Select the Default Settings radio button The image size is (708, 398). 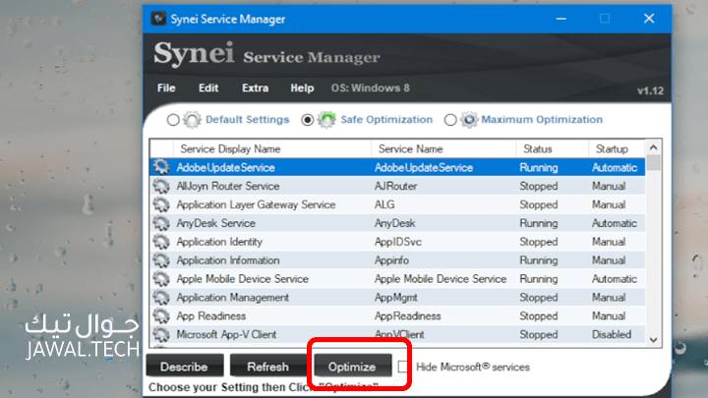pos(173,120)
